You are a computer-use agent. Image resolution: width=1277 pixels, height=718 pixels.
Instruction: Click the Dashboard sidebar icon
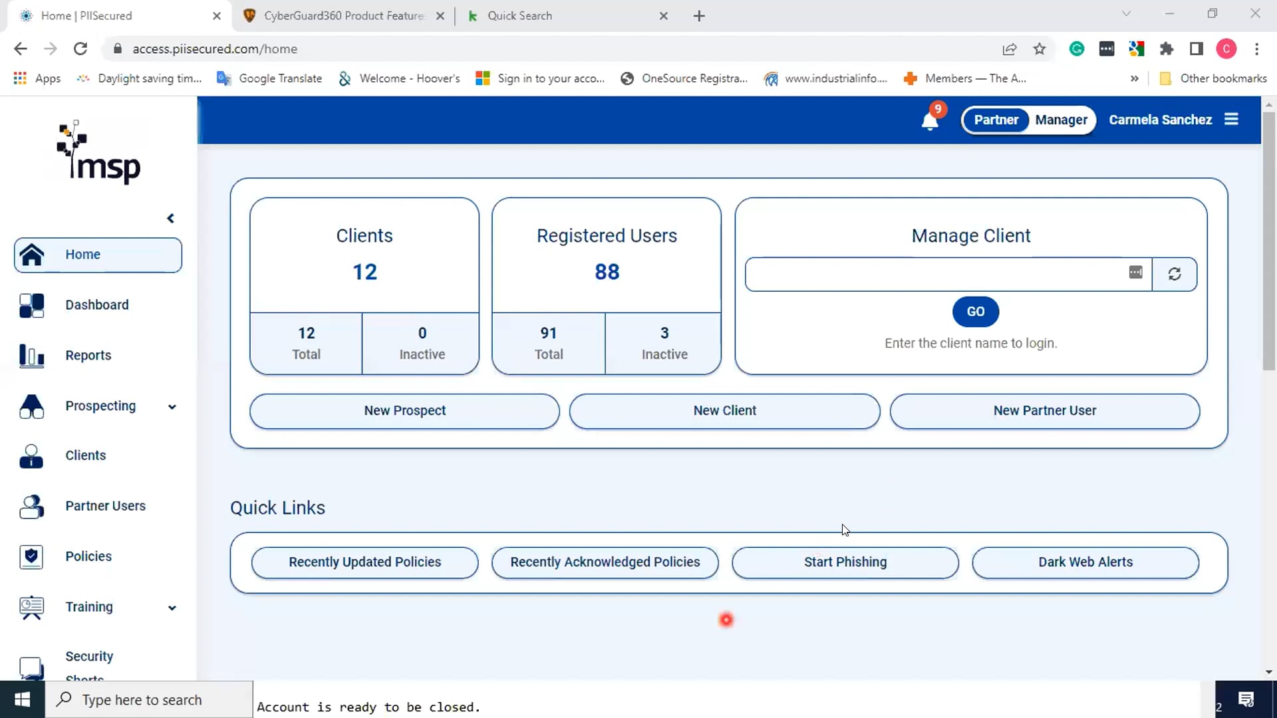tap(31, 305)
